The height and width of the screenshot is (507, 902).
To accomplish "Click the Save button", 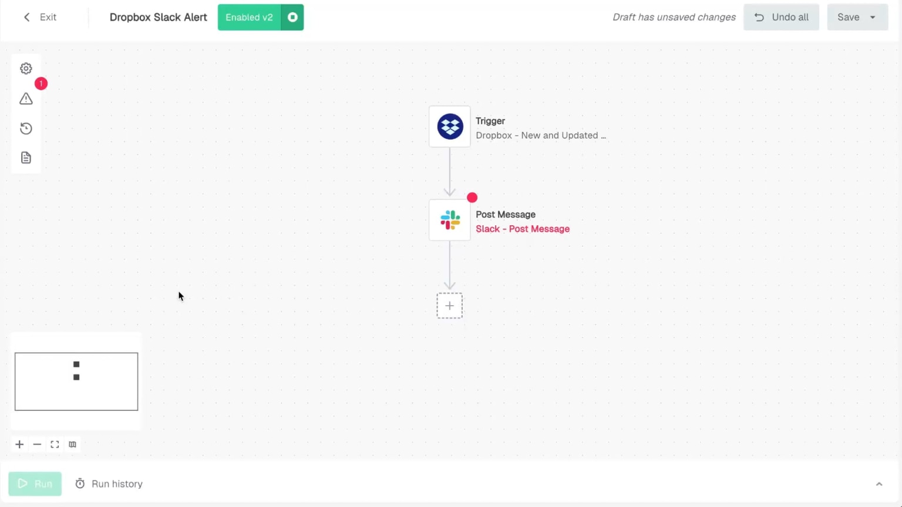I will (x=848, y=17).
